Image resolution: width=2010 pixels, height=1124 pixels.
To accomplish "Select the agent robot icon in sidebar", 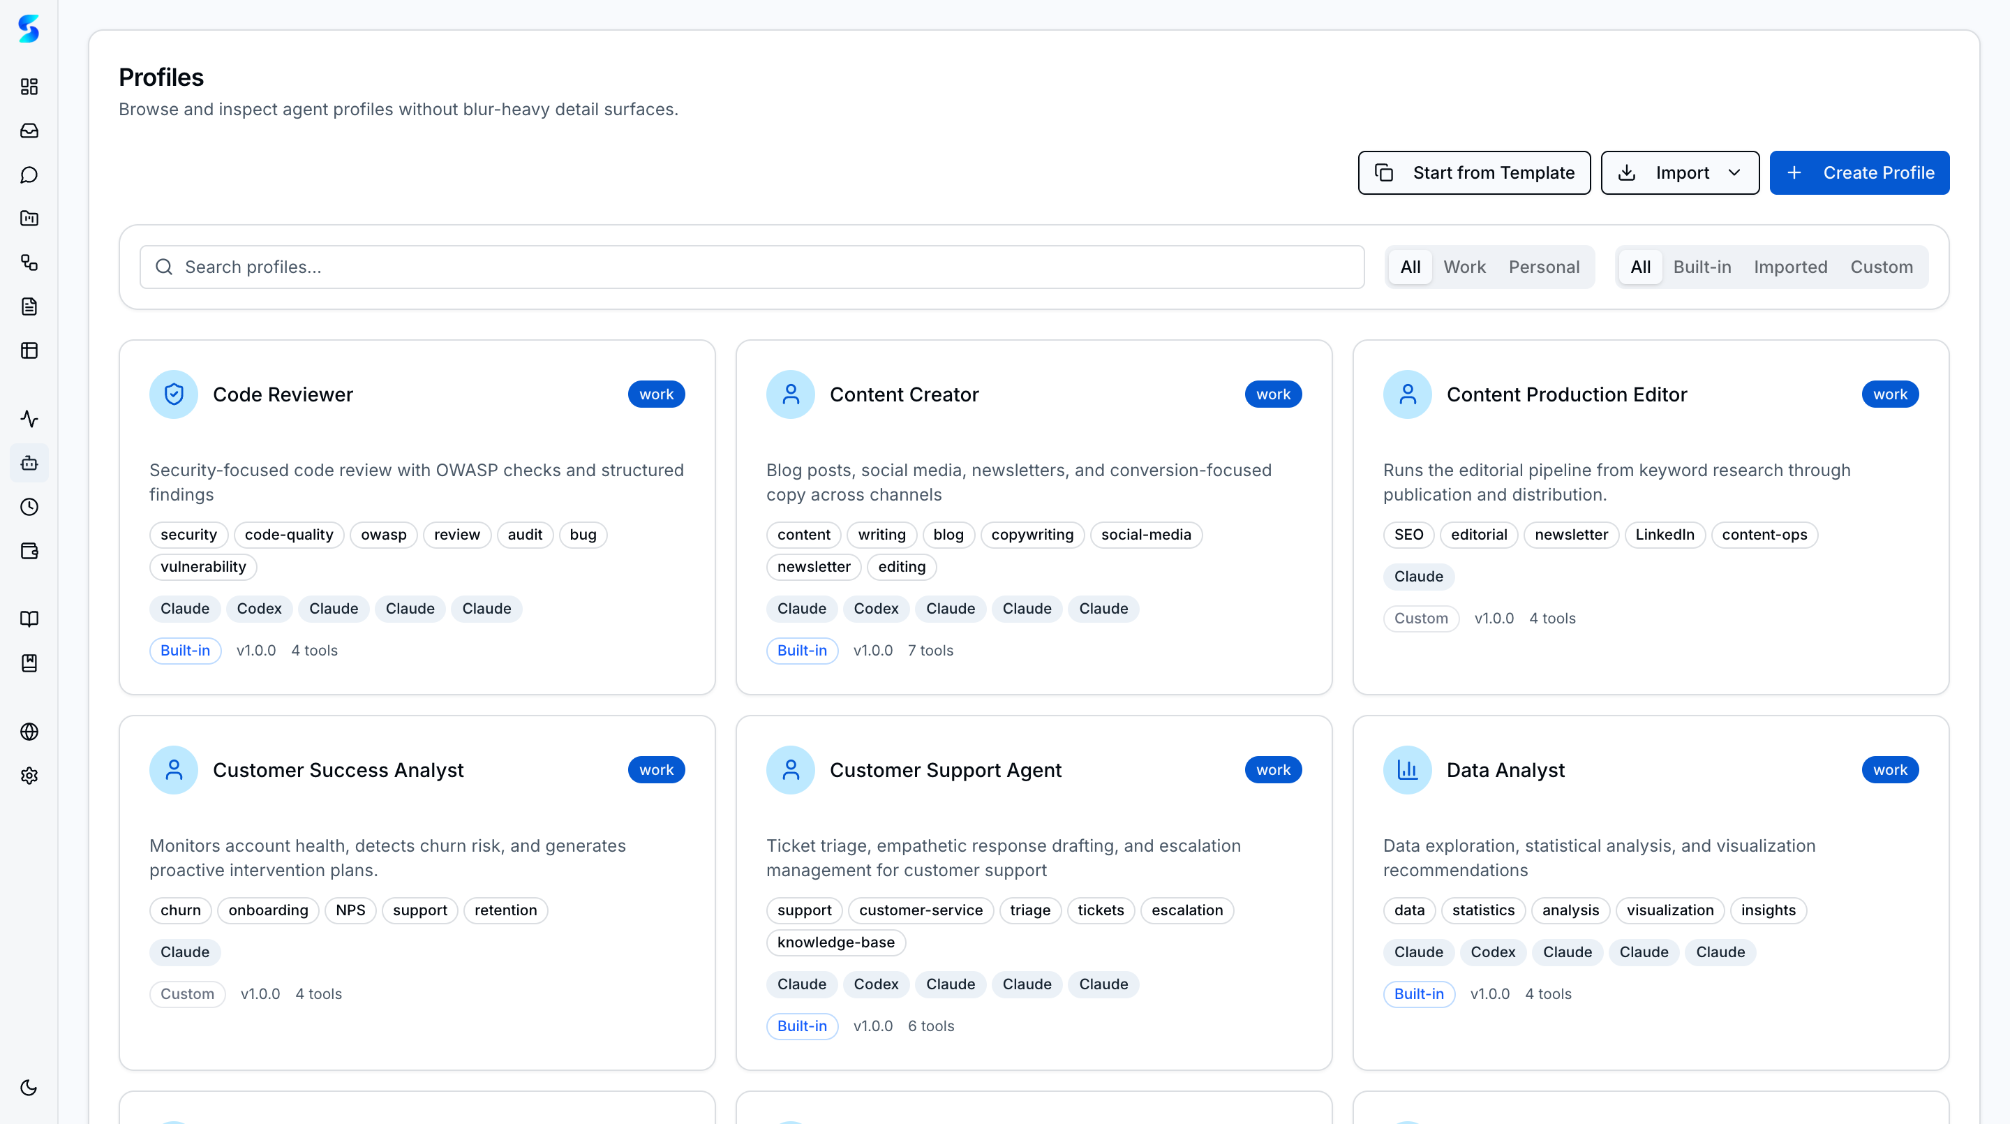I will click(29, 463).
